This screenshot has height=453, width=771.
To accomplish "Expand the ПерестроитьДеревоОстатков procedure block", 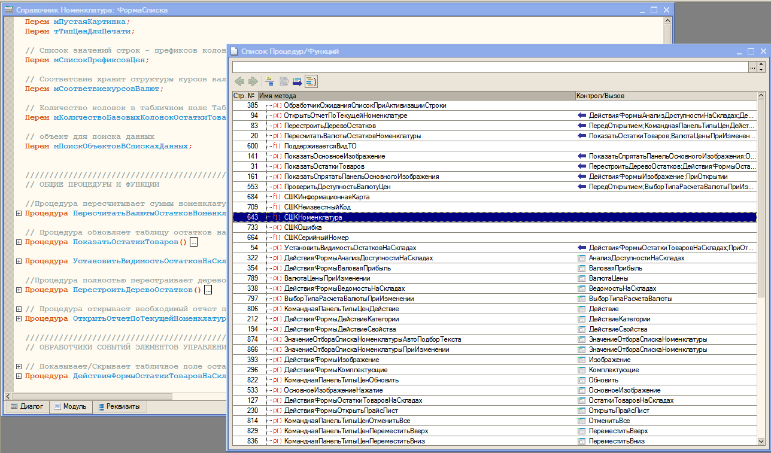I will 19,290.
